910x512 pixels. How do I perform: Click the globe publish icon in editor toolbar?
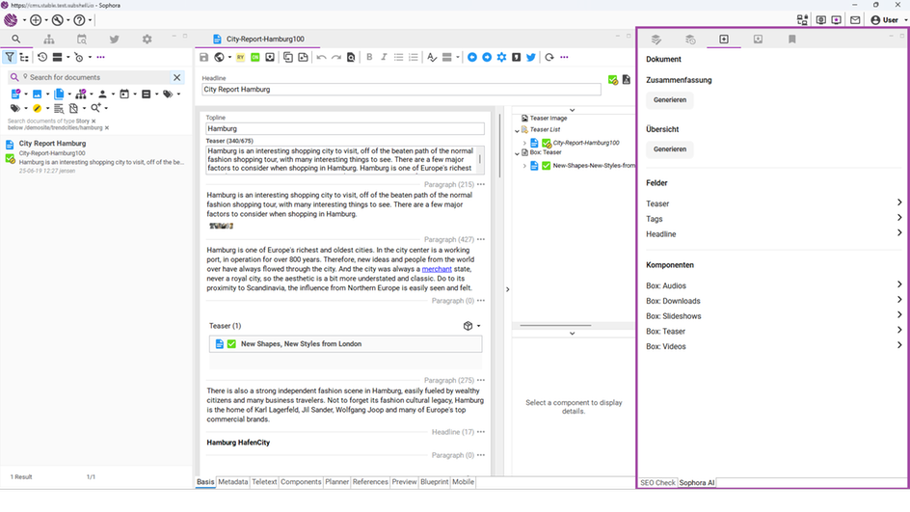pos(219,57)
